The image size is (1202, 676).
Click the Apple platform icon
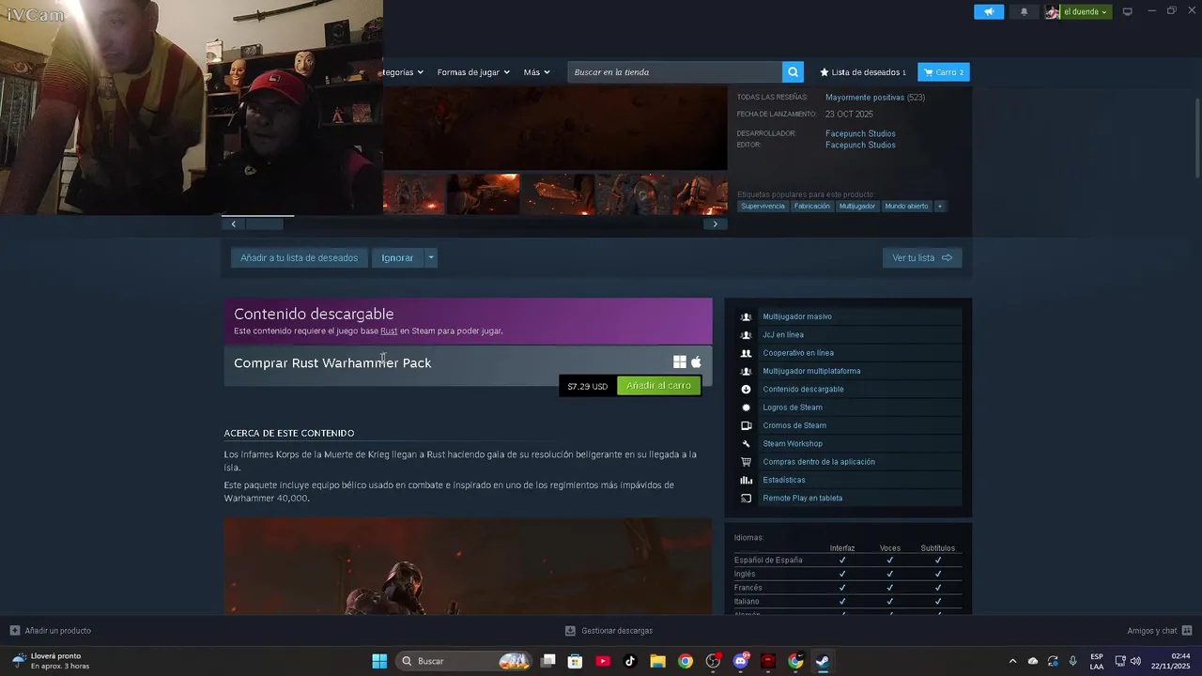[696, 362]
